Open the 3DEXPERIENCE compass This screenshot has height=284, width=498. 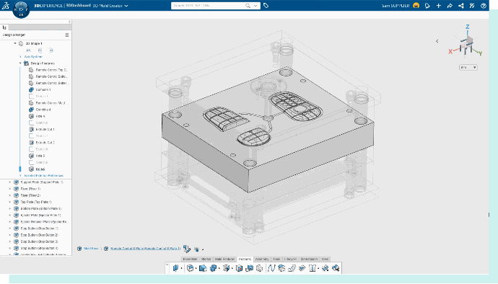pyautogui.click(x=21, y=9)
